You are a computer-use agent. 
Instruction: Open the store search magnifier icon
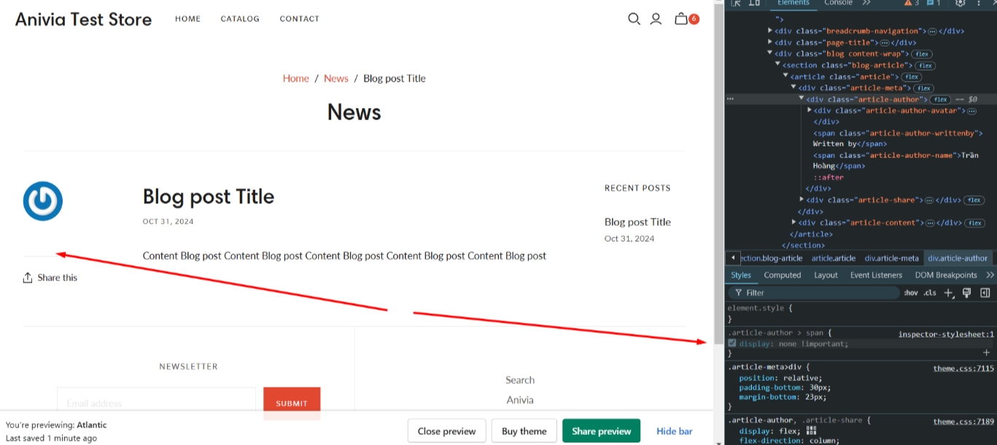click(634, 19)
